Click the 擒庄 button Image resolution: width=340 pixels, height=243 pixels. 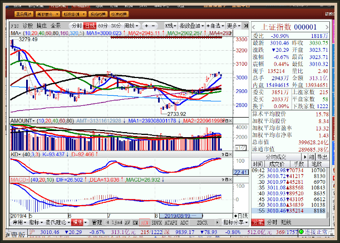point(42,26)
